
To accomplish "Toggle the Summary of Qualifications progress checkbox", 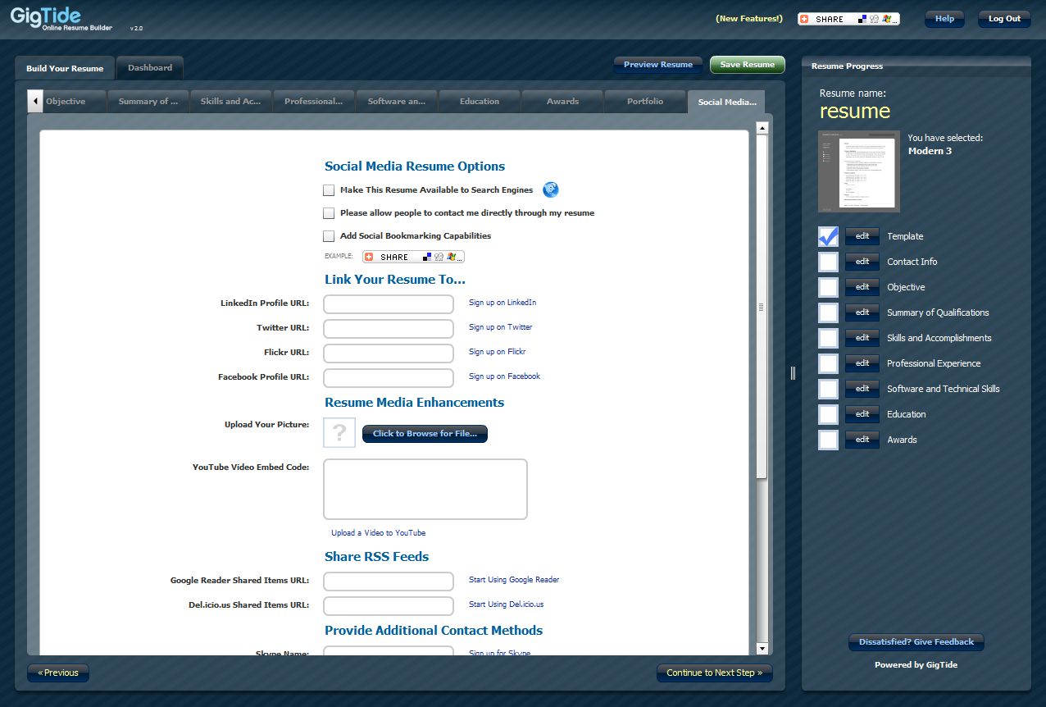I will (829, 312).
